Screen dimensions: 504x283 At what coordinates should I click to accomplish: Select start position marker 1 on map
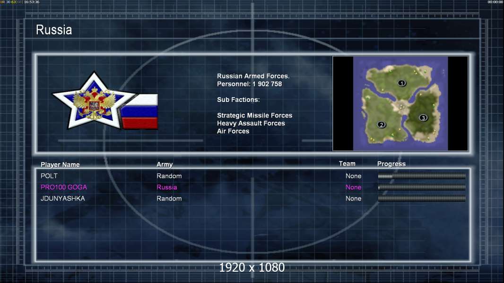pyautogui.click(x=402, y=83)
